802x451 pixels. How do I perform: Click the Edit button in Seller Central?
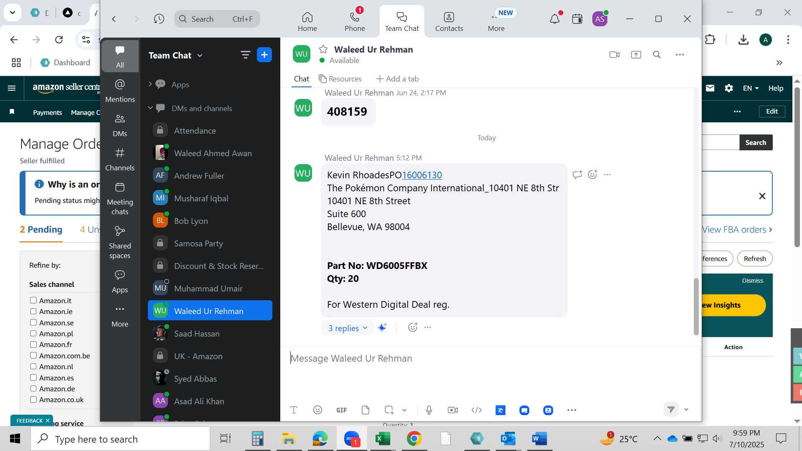point(772,111)
